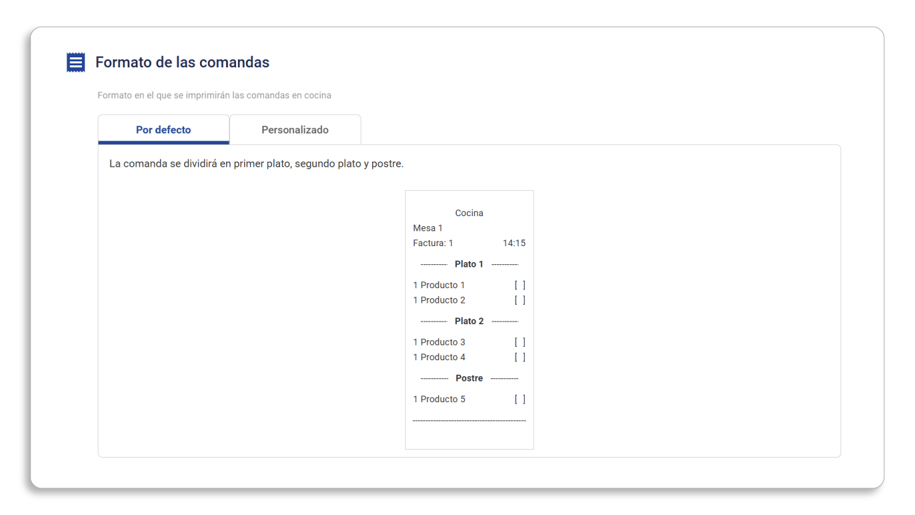Image resolution: width=915 pixels, height=515 pixels.
Task: Click the bracket box next to Producto 2
Action: coord(520,300)
